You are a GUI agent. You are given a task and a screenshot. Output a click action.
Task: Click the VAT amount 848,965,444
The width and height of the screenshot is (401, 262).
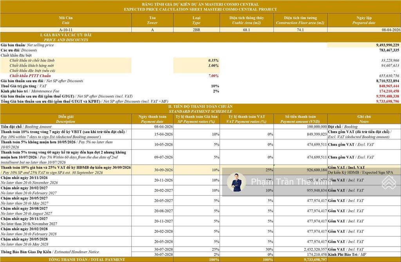pos(389,86)
